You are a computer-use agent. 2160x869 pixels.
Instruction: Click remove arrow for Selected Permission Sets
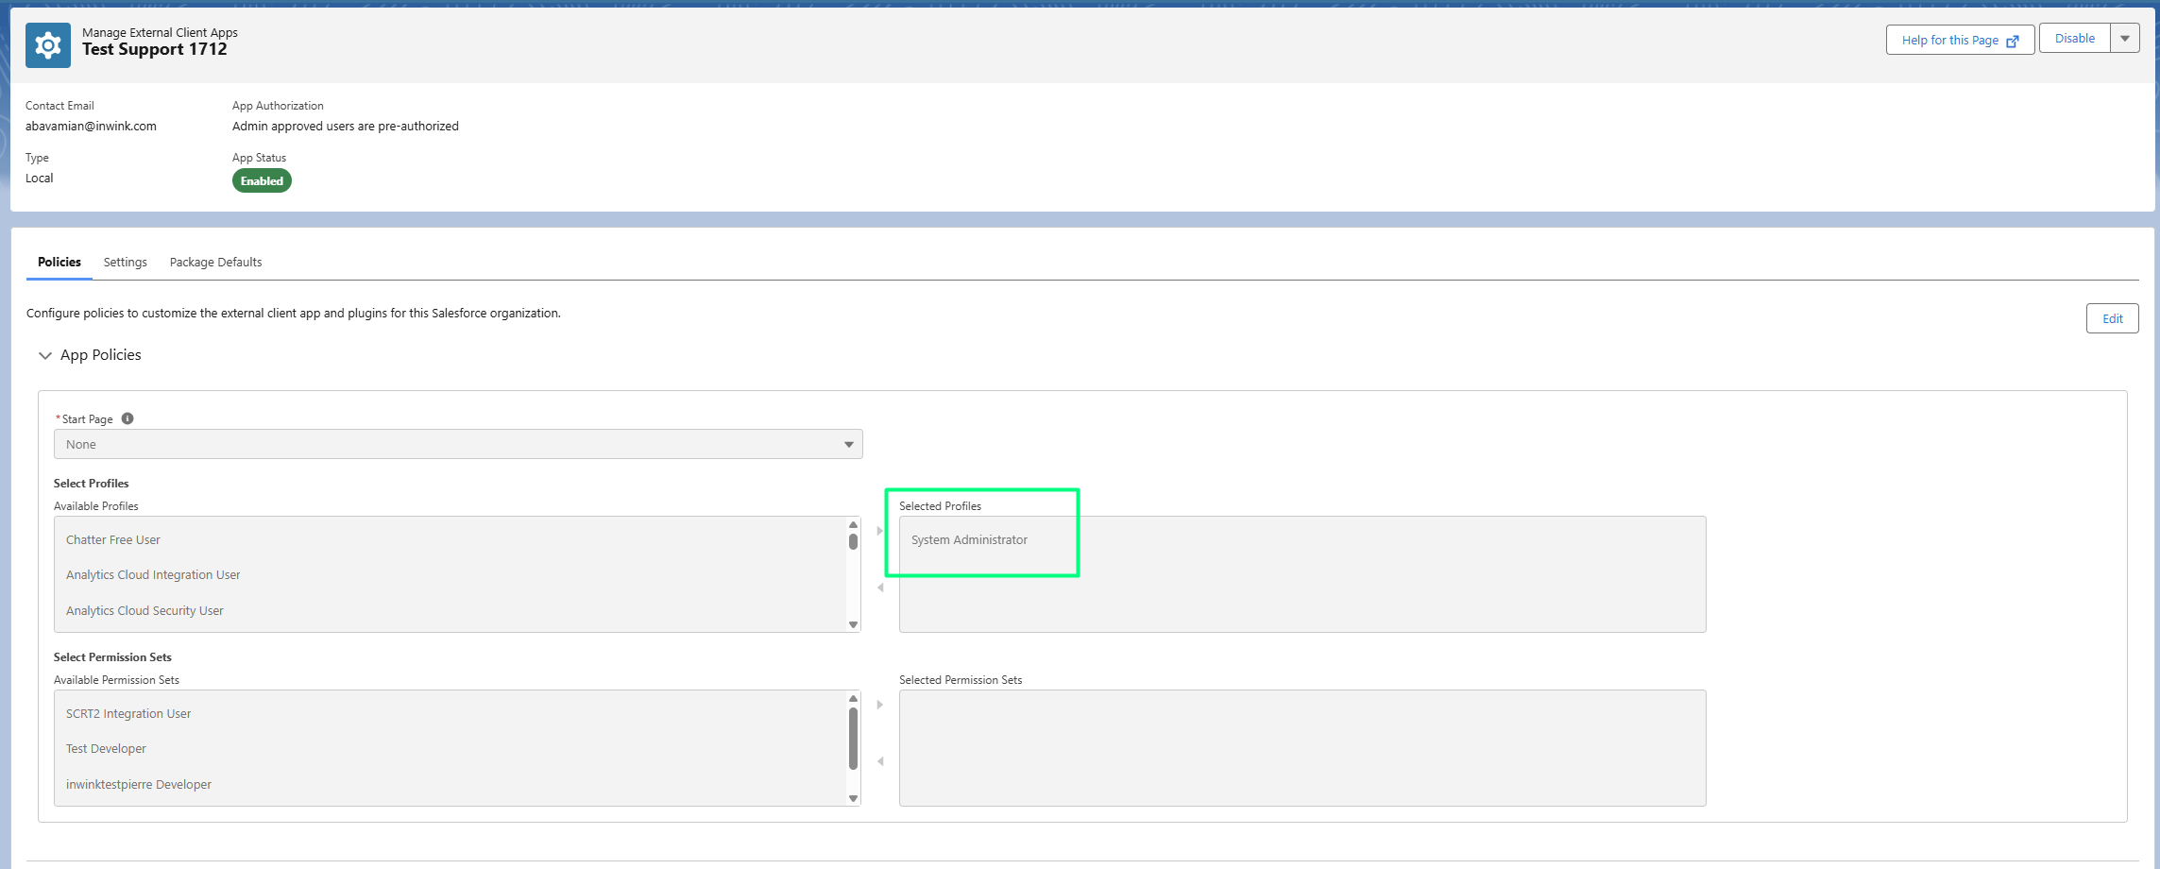880,761
